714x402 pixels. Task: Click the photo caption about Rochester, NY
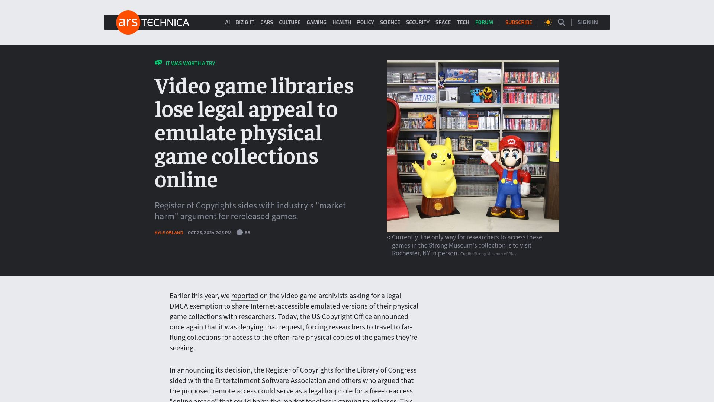(x=467, y=245)
